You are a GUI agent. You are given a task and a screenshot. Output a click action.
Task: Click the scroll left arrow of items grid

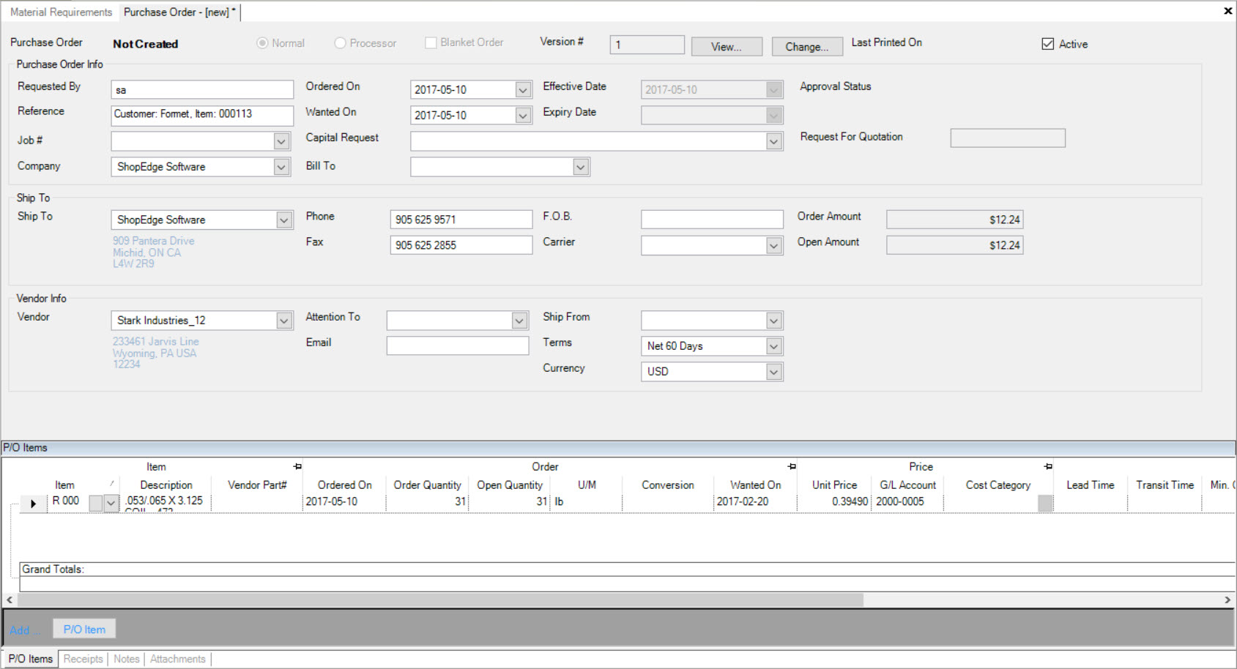pos(10,599)
